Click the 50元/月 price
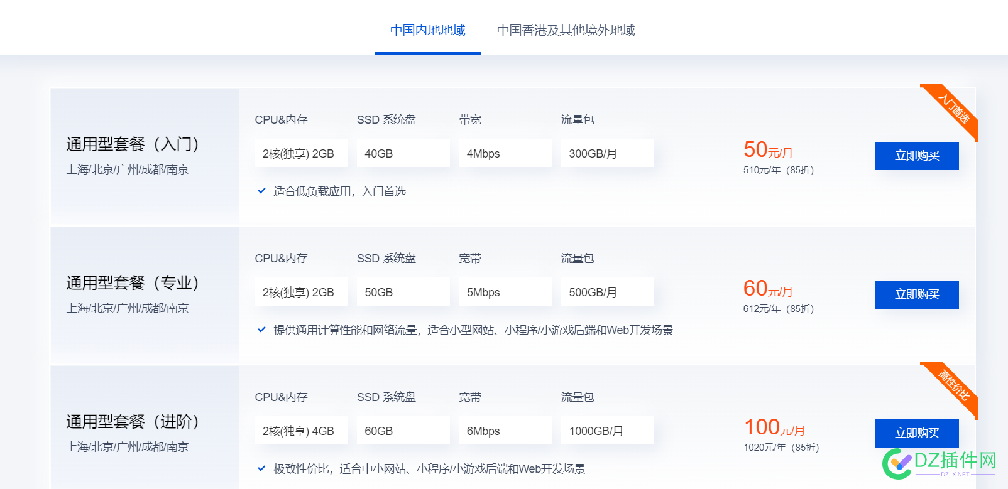Image resolution: width=1008 pixels, height=489 pixels. point(768,150)
